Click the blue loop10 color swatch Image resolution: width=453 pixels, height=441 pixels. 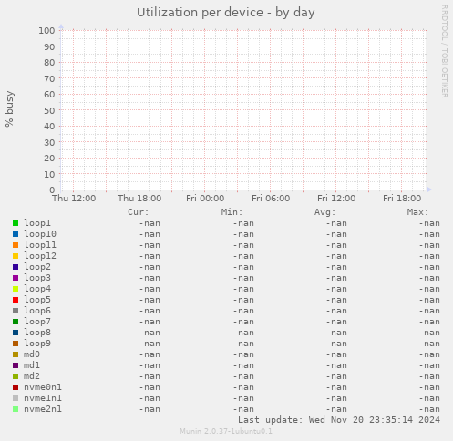[x=15, y=234]
